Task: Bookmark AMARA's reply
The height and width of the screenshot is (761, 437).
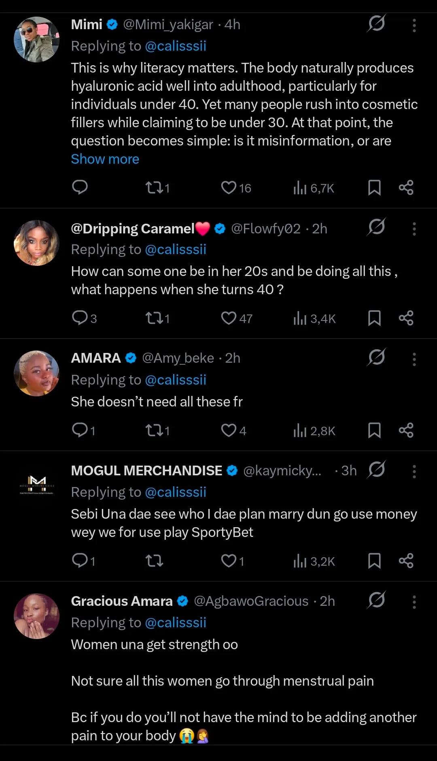Action: [374, 430]
